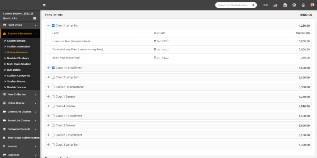Enable the Class 2 Lump Sum checkbox
317x158 pixels.
point(53,77)
